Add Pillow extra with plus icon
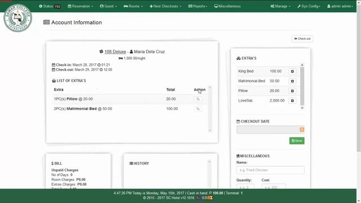The width and height of the screenshot is (361, 203). [x=292, y=91]
